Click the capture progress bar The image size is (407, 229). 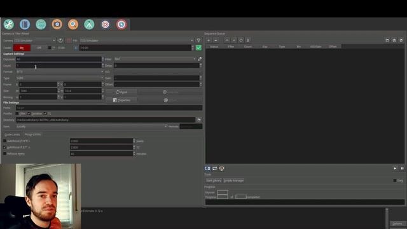305,202
